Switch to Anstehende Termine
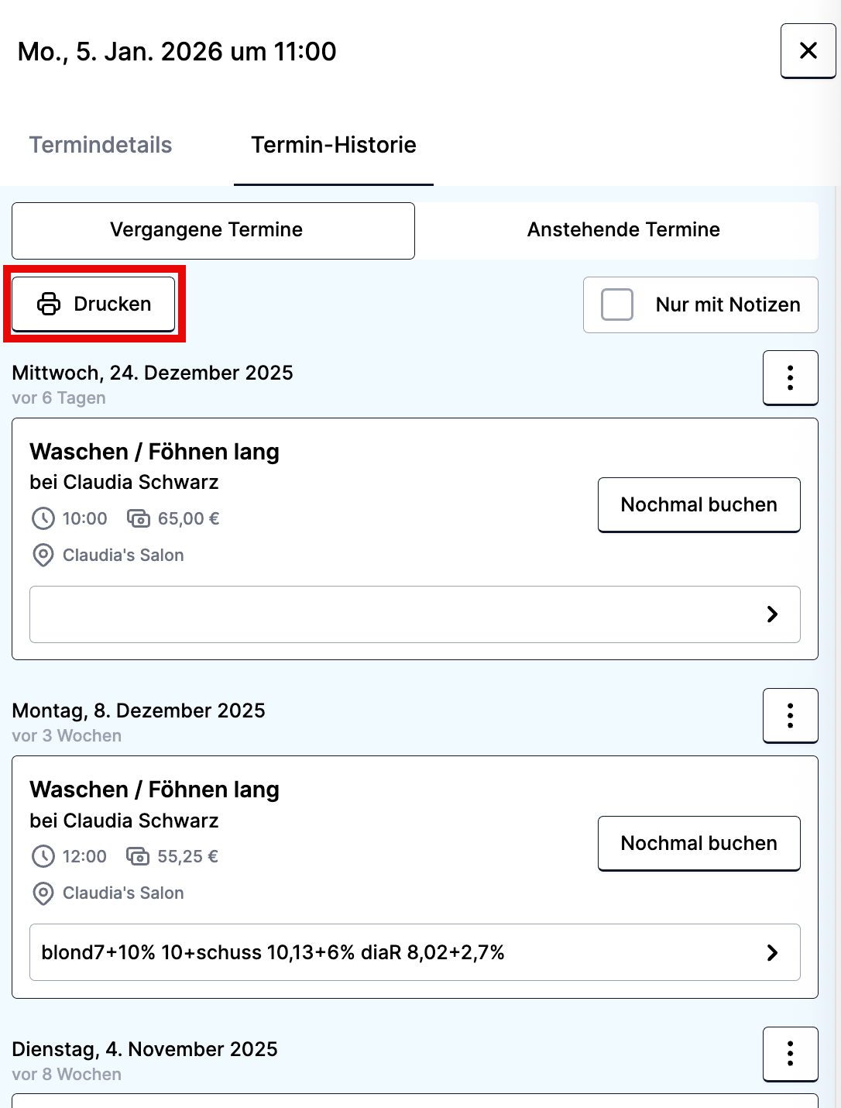Screen dimensions: 841x1108 [623, 230]
